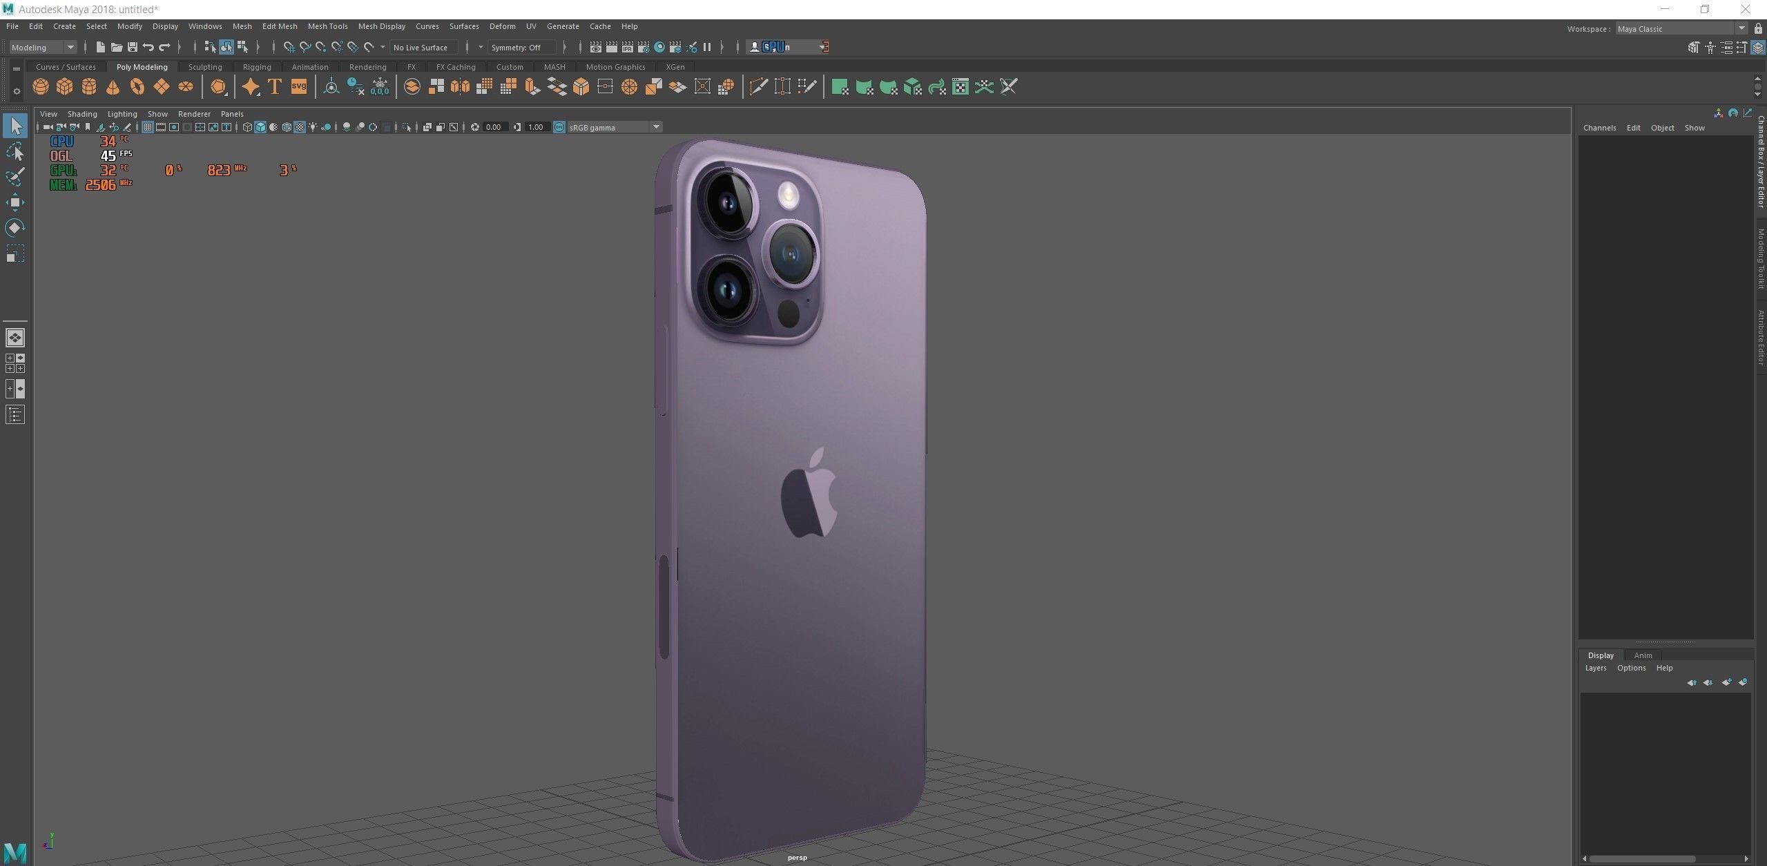Toggle color management ON button

[559, 127]
